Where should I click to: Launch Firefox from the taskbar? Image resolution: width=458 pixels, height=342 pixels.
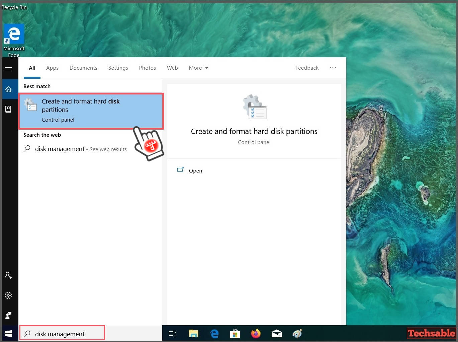(256, 333)
